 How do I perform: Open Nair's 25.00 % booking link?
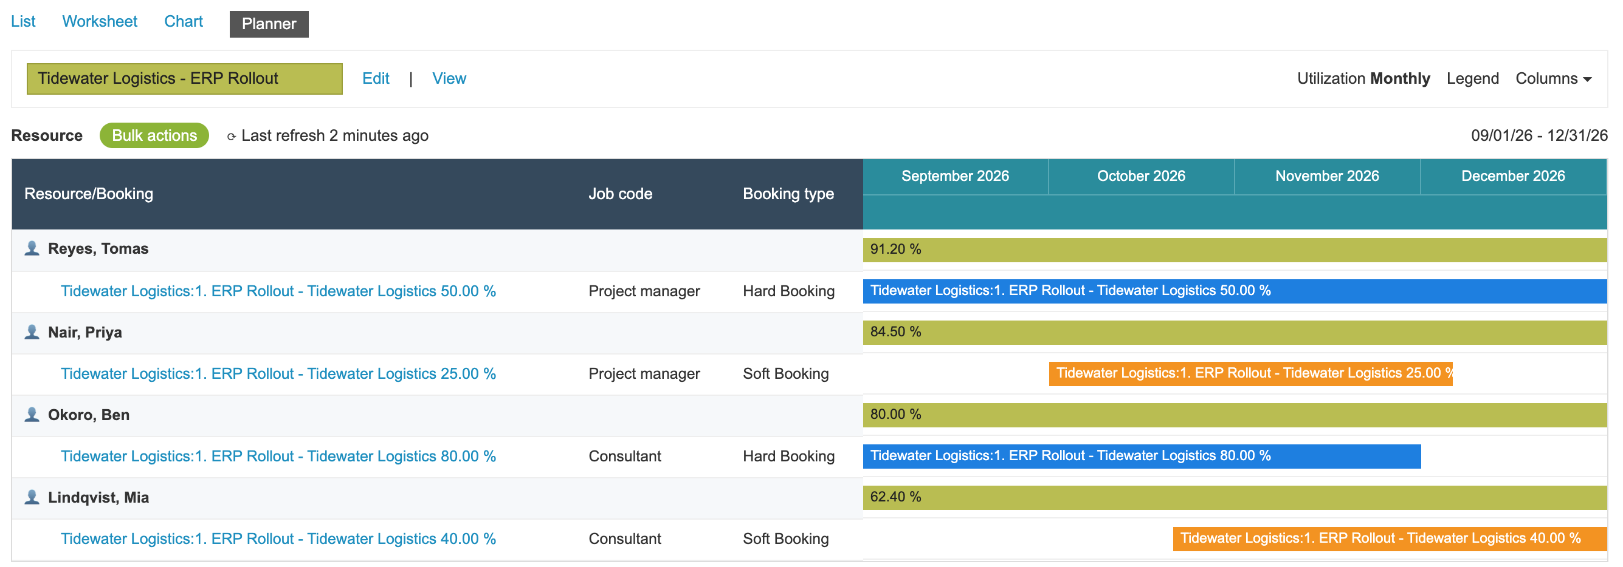(x=278, y=373)
